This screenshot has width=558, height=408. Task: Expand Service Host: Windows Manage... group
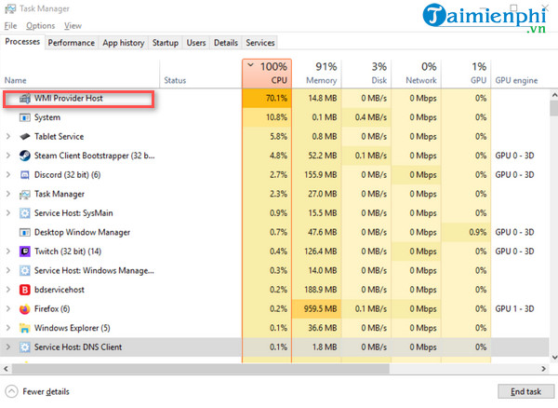[x=8, y=271]
